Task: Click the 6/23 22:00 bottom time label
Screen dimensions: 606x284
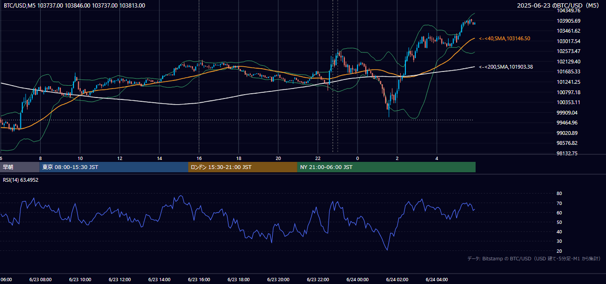Action: (318, 280)
